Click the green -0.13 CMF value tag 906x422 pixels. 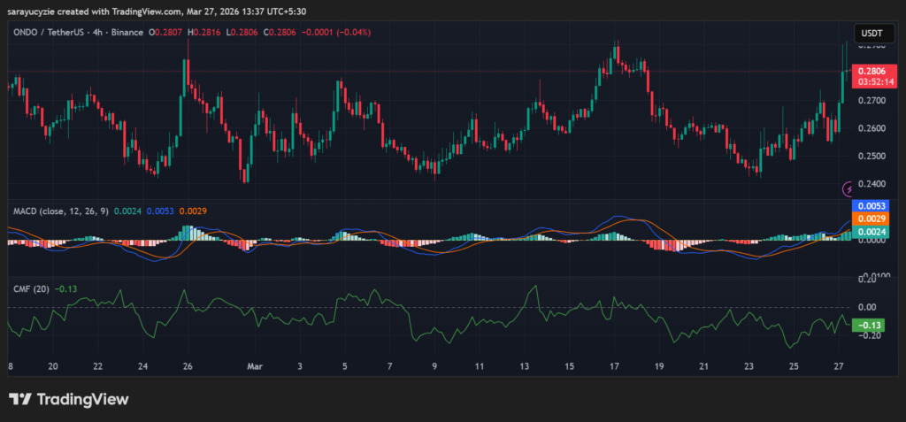click(x=867, y=325)
